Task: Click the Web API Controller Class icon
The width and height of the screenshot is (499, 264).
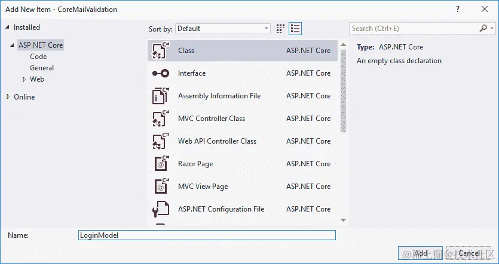Action: [x=161, y=141]
